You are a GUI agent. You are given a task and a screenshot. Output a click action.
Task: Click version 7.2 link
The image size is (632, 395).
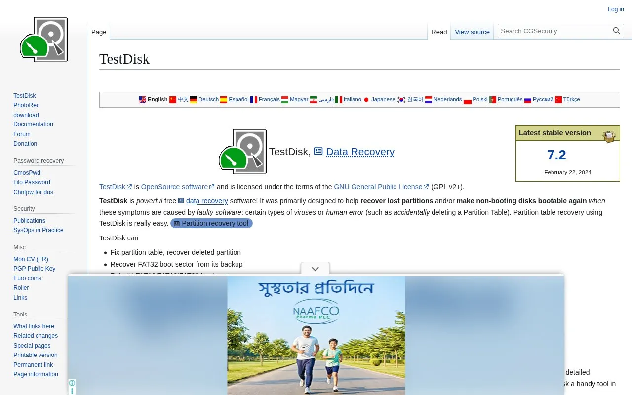[556, 155]
